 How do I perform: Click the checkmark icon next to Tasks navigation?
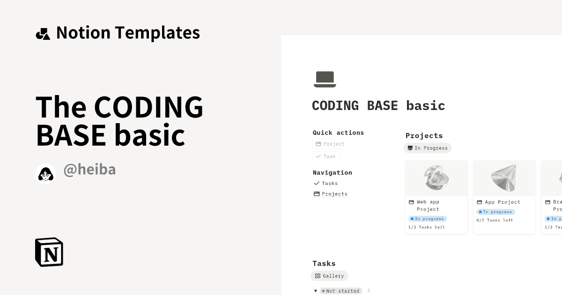tap(317, 184)
